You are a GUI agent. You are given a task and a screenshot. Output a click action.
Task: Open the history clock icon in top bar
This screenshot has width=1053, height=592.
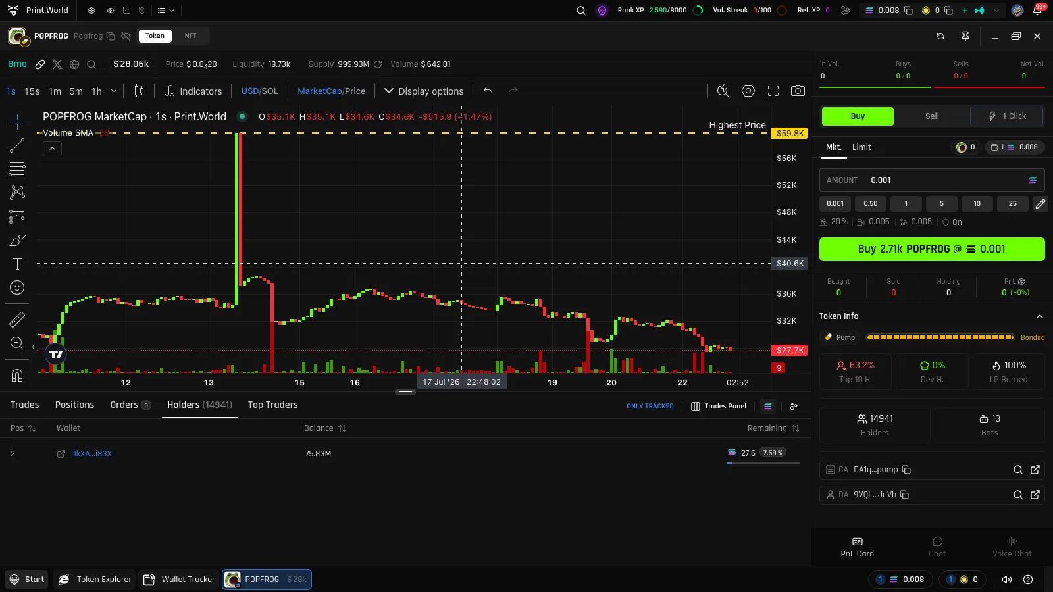[x=141, y=11]
